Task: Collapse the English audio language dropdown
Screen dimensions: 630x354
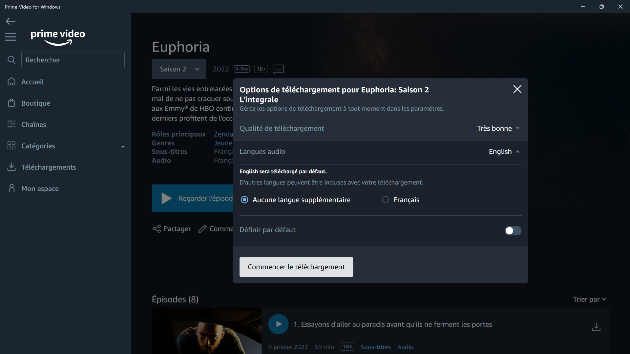Action: pyautogui.click(x=504, y=152)
